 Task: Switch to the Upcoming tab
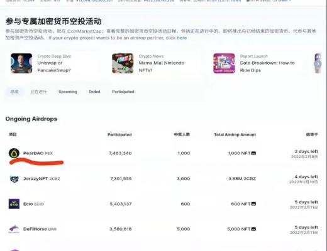(x=68, y=92)
